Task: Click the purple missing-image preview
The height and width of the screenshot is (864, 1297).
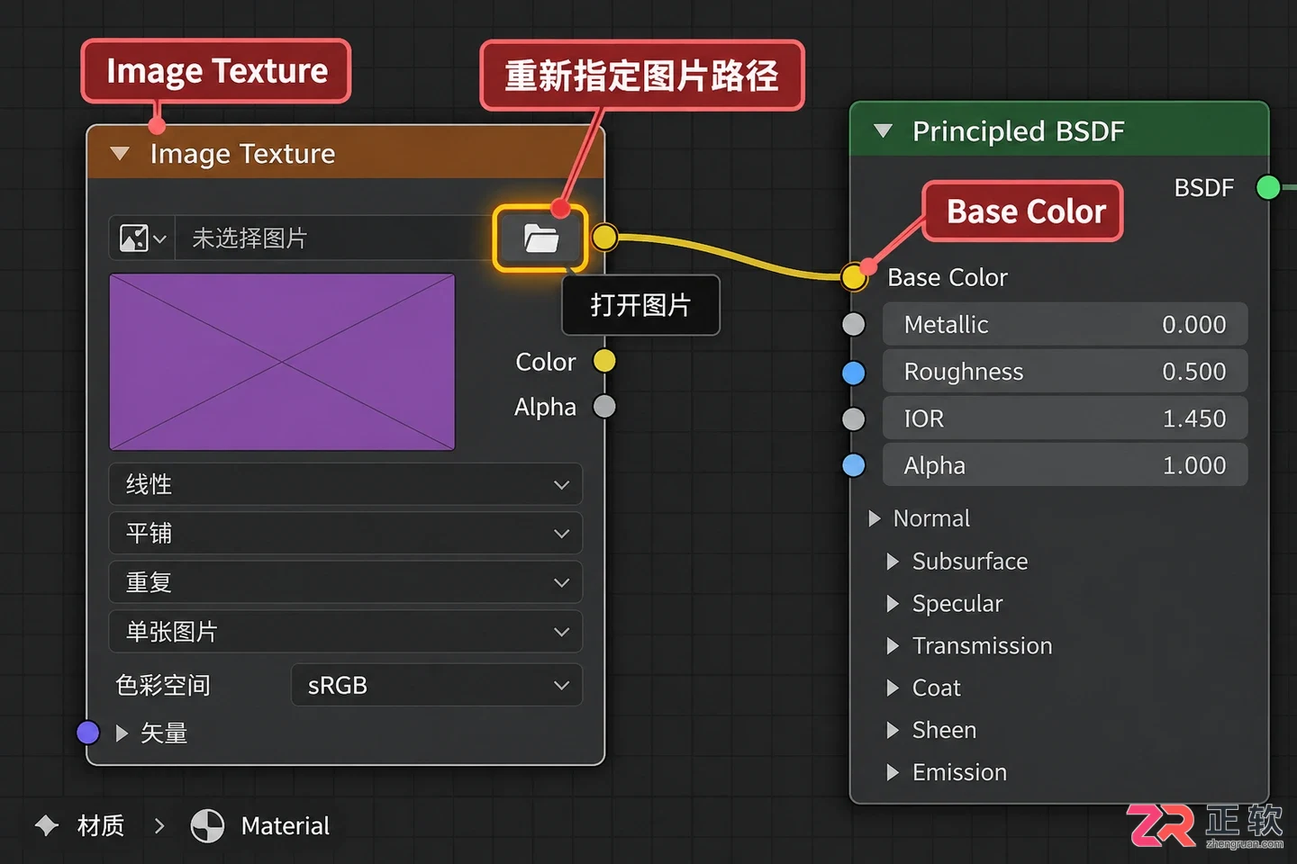Action: tap(283, 362)
